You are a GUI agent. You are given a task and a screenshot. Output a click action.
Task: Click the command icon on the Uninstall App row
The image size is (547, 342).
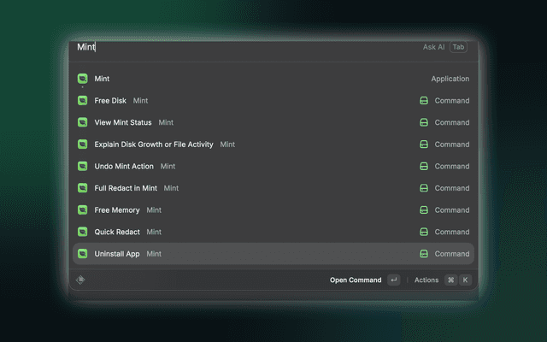tap(424, 254)
